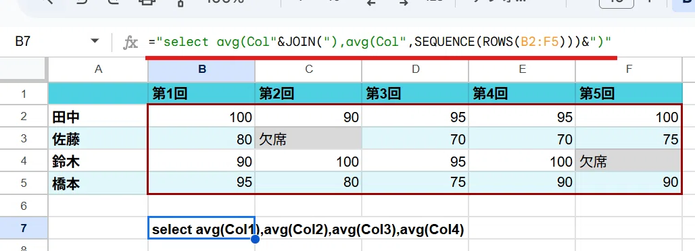
Task: Click 鈴木's 第3回 score of 95
Action: (x=415, y=161)
